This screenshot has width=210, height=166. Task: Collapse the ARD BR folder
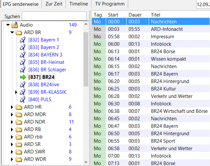12,32
